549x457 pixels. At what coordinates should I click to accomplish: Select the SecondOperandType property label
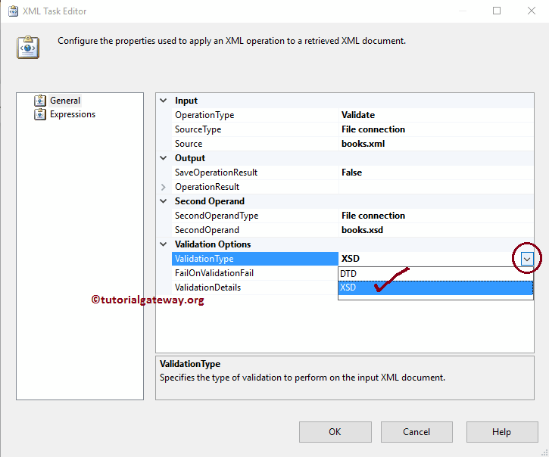(x=217, y=216)
